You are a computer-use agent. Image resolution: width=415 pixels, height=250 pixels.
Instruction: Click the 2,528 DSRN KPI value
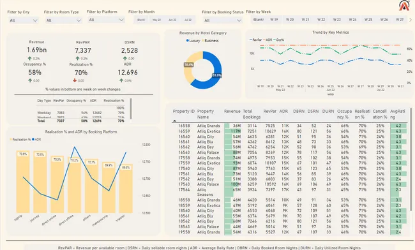pos(130,50)
